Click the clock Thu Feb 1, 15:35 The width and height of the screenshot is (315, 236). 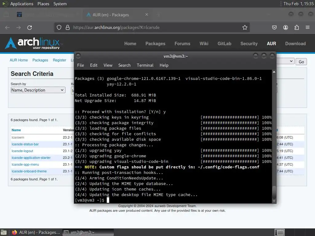tap(298, 4)
